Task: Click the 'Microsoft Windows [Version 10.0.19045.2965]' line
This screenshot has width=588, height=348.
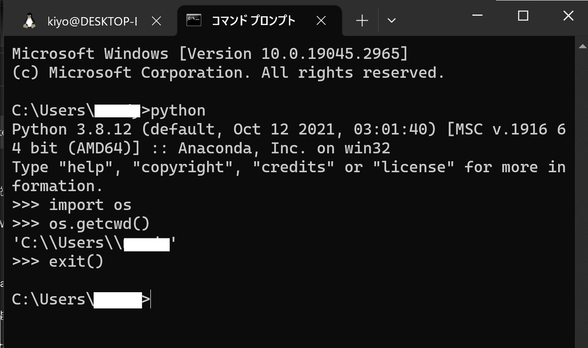Action: (x=209, y=53)
